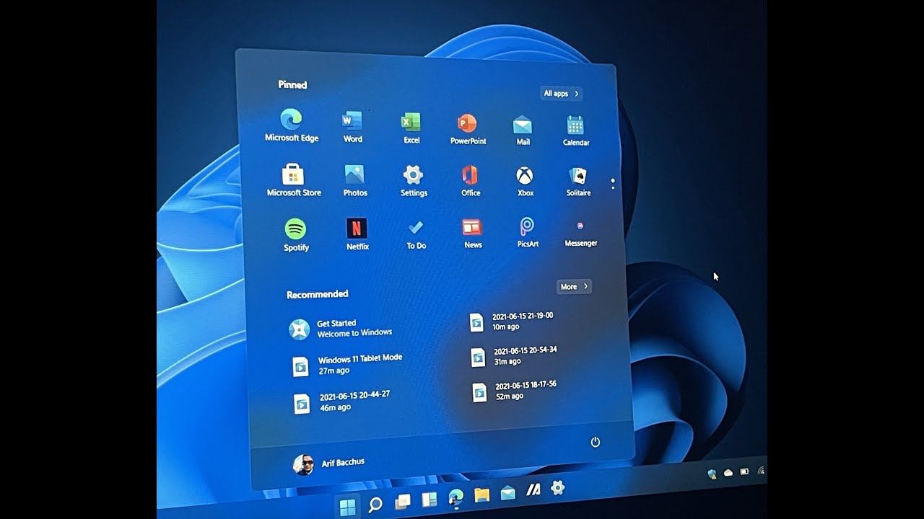The height and width of the screenshot is (519, 924).
Task: Open recommended file 2021-06-15 20-44-27
Action: click(x=341, y=402)
